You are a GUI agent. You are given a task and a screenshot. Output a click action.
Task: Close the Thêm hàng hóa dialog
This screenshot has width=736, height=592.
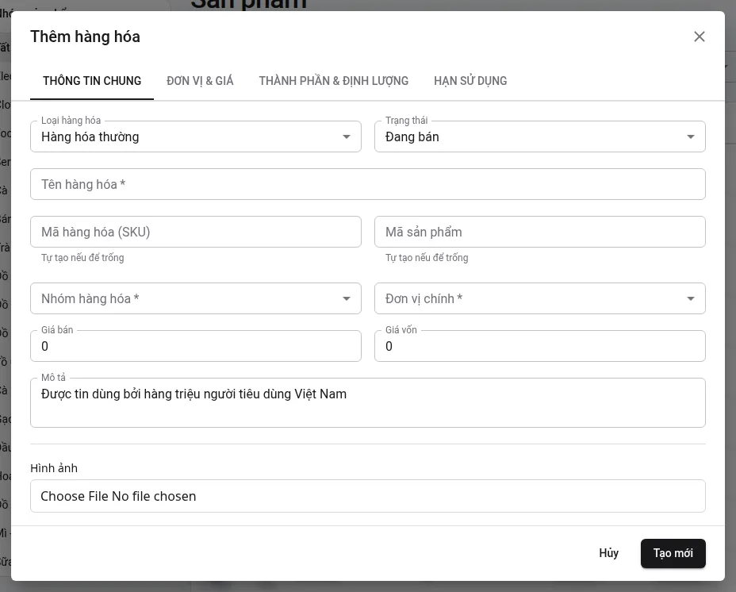[x=699, y=37]
